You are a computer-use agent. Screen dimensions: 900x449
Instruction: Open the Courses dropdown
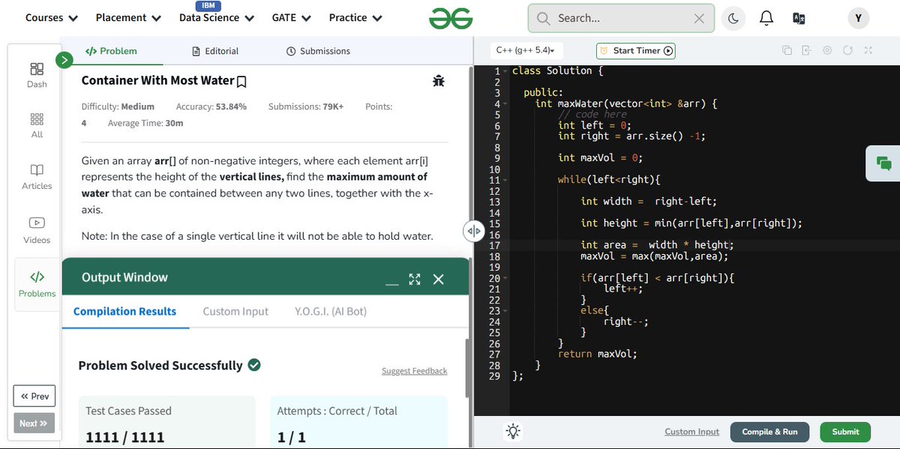click(50, 17)
